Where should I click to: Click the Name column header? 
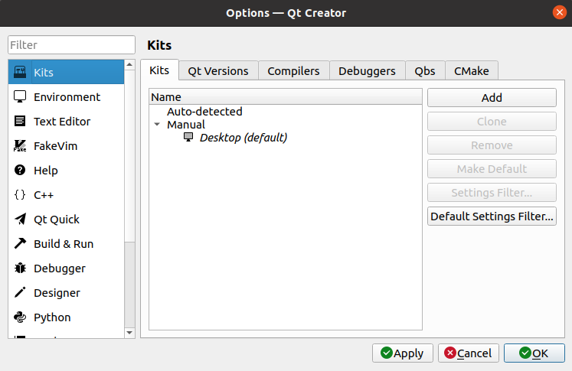(x=286, y=97)
